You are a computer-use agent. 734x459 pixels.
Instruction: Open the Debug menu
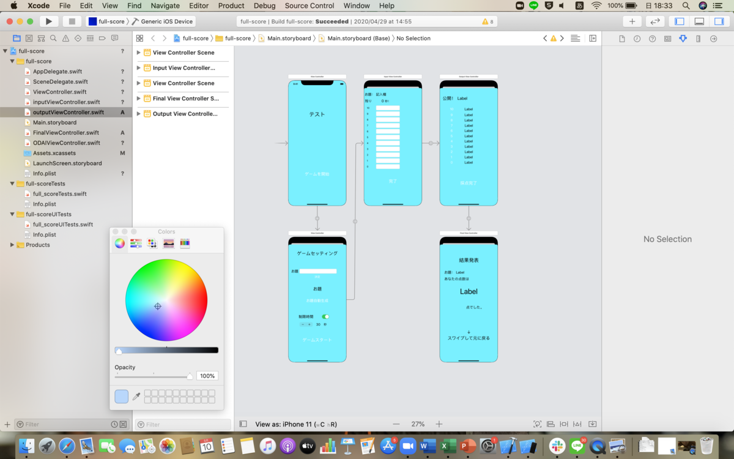(264, 6)
